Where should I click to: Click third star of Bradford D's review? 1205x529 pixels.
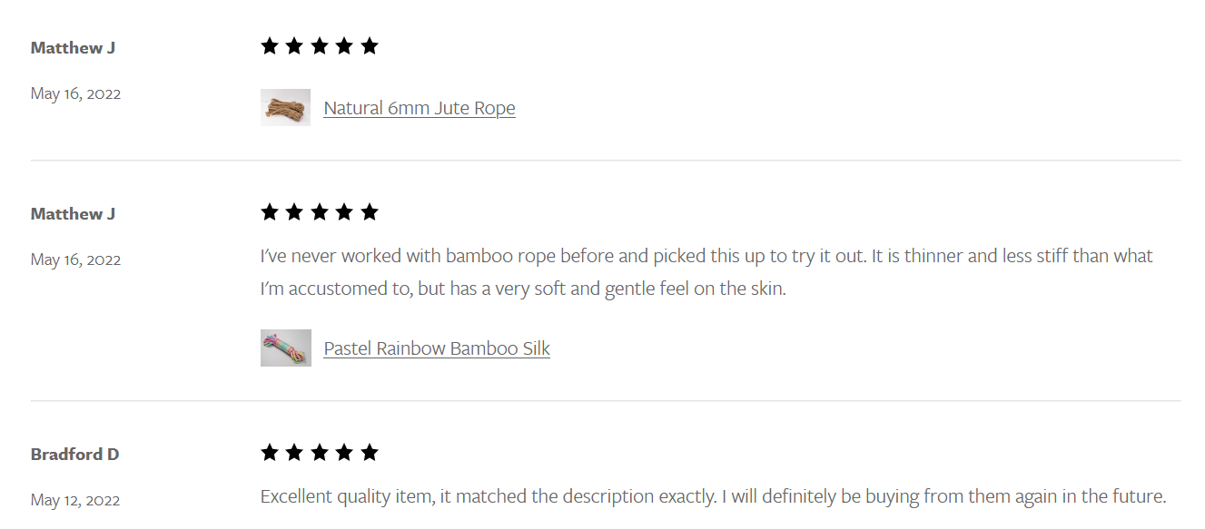(x=320, y=453)
